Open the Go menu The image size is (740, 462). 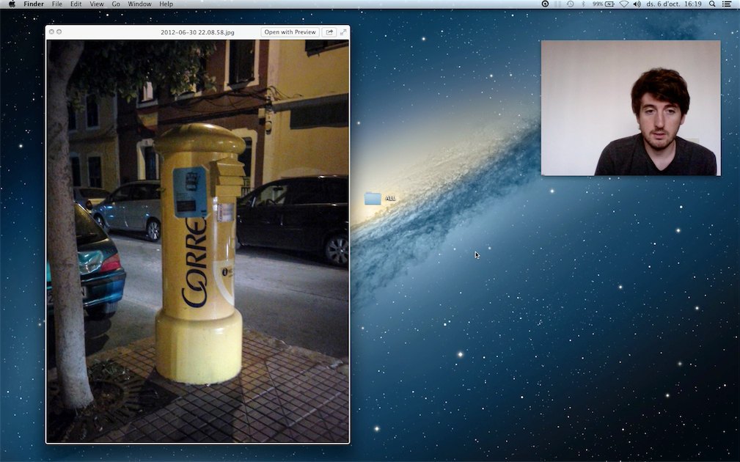(116, 4)
